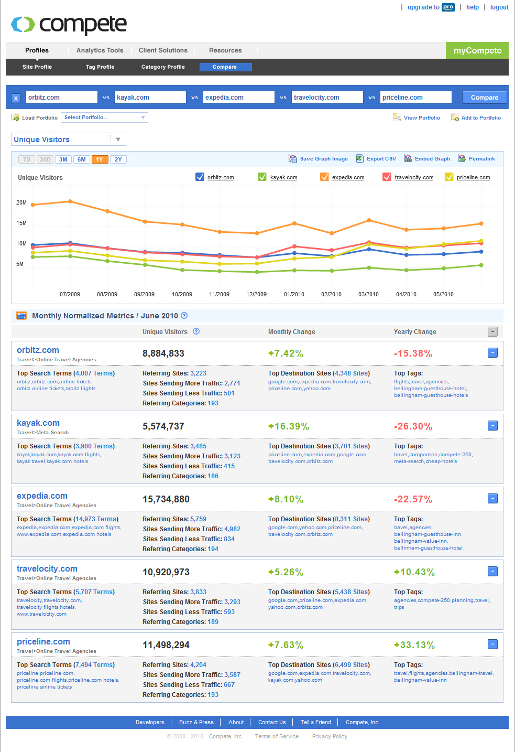Click the Compete logo
The image size is (515, 752).
tap(69, 24)
